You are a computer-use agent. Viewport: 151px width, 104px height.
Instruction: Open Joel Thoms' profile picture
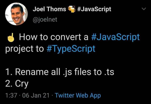pos(16,14)
